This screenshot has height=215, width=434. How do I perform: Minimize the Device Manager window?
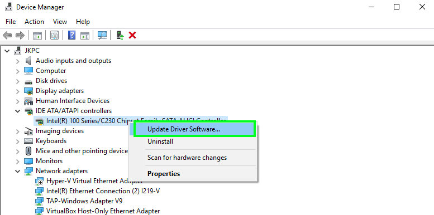coord(371,7)
